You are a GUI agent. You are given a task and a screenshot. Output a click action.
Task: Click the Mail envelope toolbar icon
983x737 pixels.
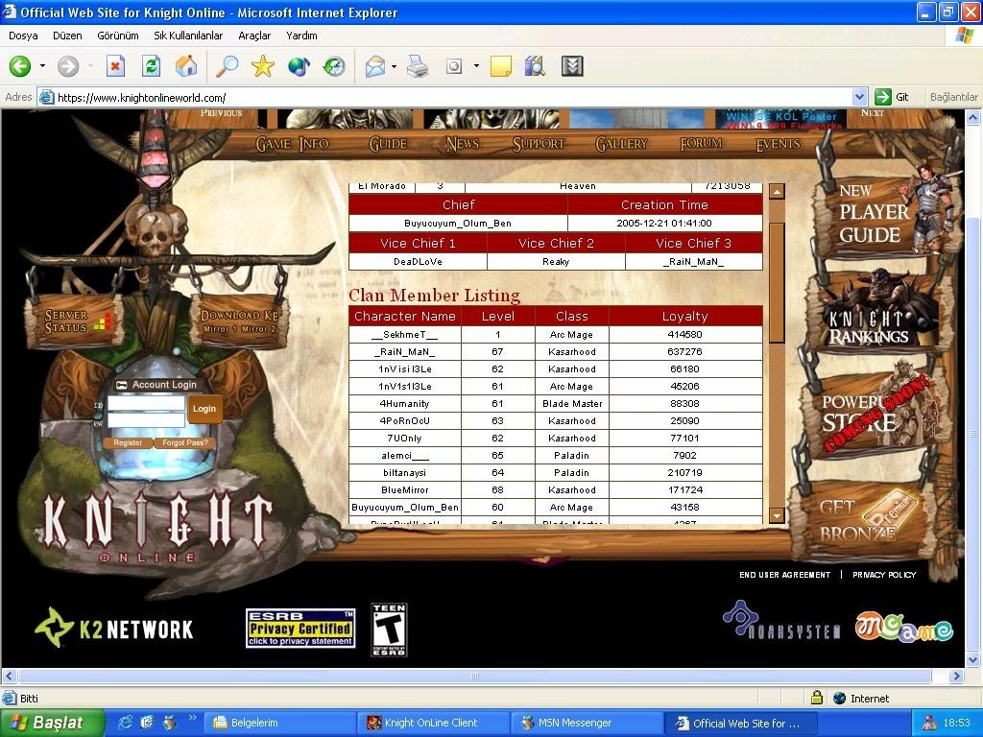coord(375,66)
